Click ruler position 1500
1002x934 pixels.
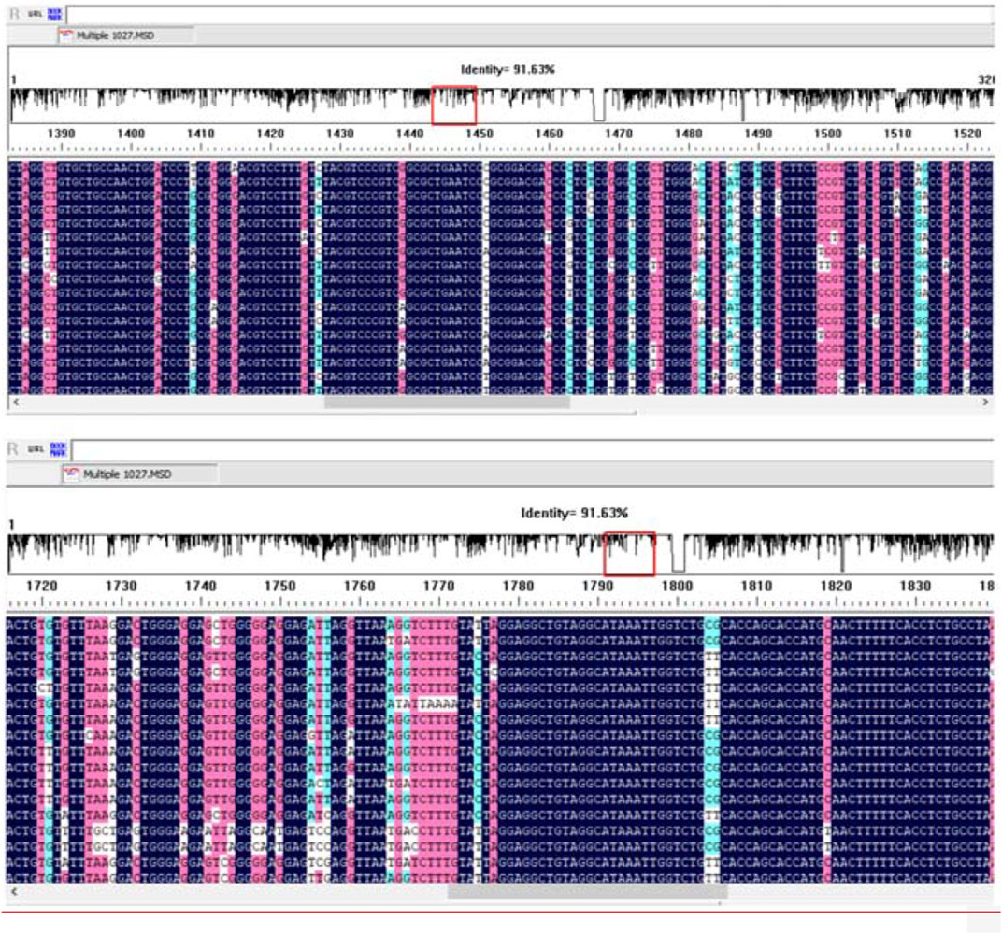pyautogui.click(x=827, y=134)
